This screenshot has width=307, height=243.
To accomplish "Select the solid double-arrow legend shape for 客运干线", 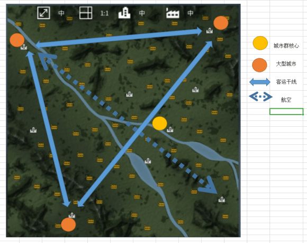I will 260,82.
